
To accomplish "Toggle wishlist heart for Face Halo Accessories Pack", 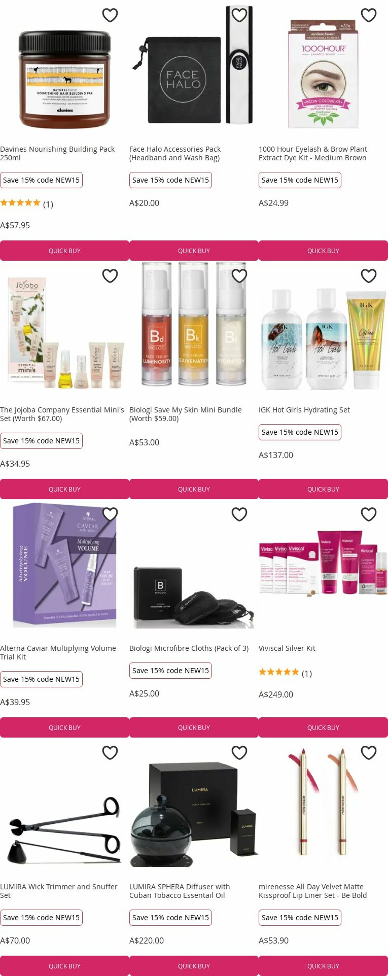I will pyautogui.click(x=239, y=15).
